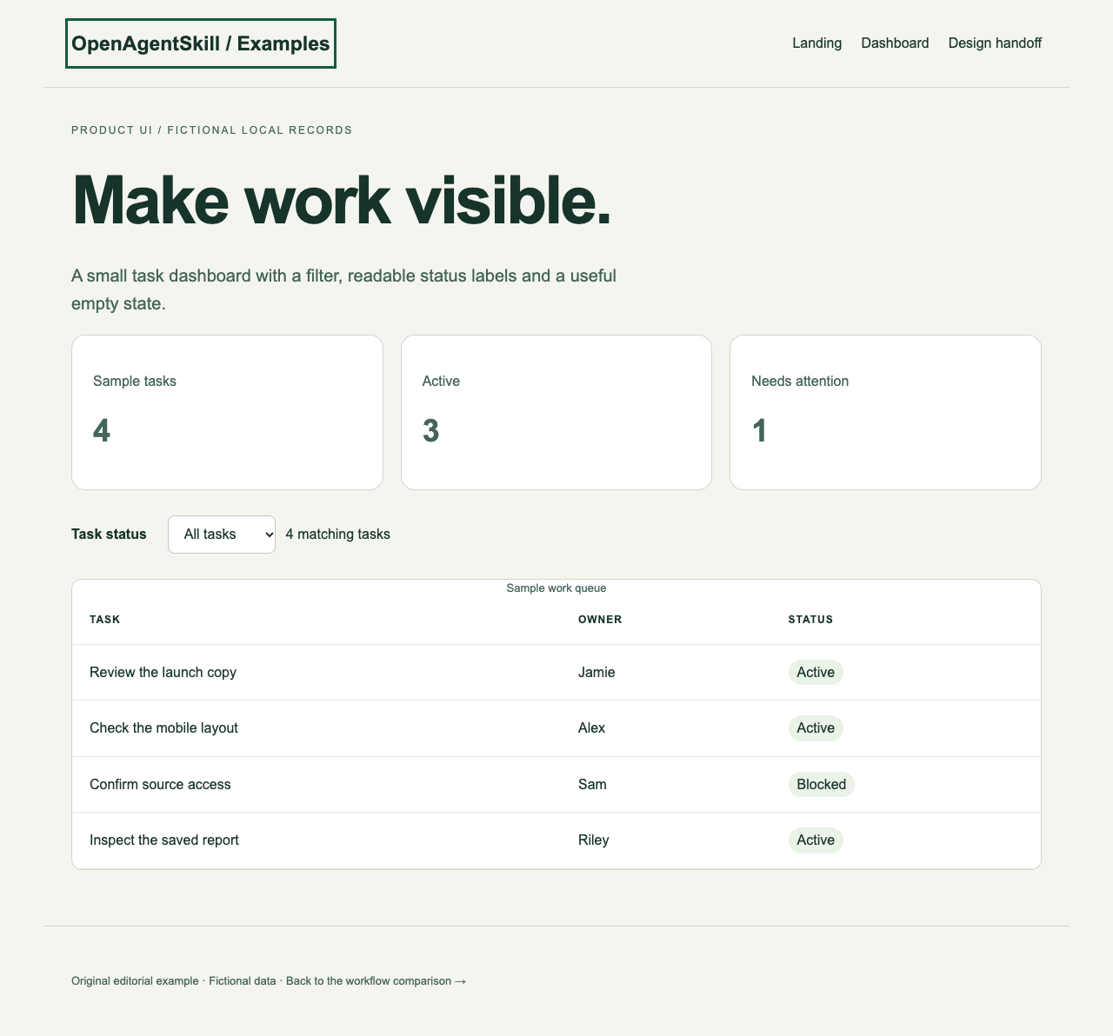The image size is (1113, 1036).
Task: Follow Back to the workflow comparison link
Action: pos(376,981)
